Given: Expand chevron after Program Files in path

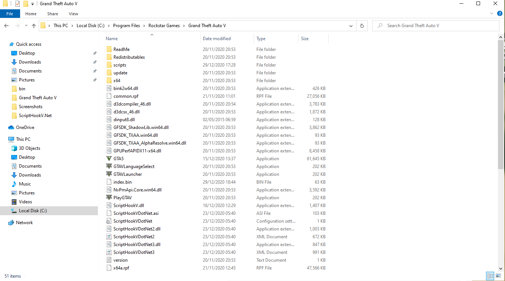Looking at the screenshot, I should 144,26.
